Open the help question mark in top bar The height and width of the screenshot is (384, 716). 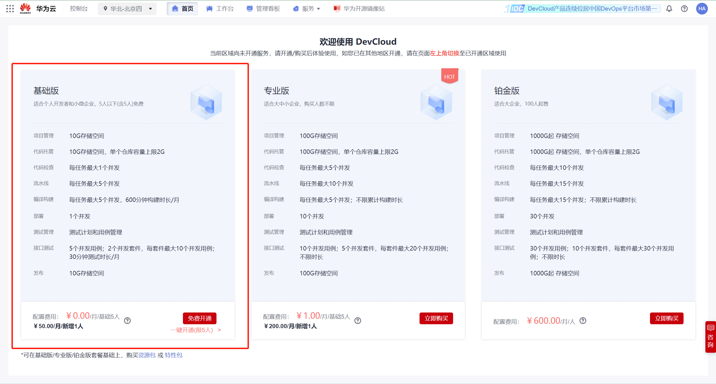pos(684,9)
